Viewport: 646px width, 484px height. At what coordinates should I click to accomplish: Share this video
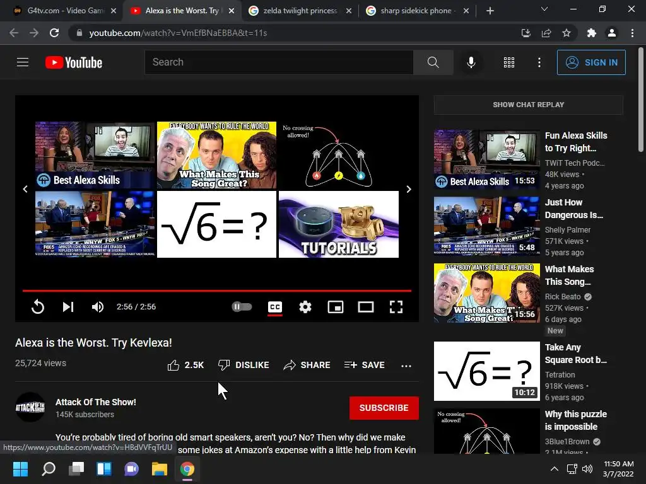pos(307,365)
